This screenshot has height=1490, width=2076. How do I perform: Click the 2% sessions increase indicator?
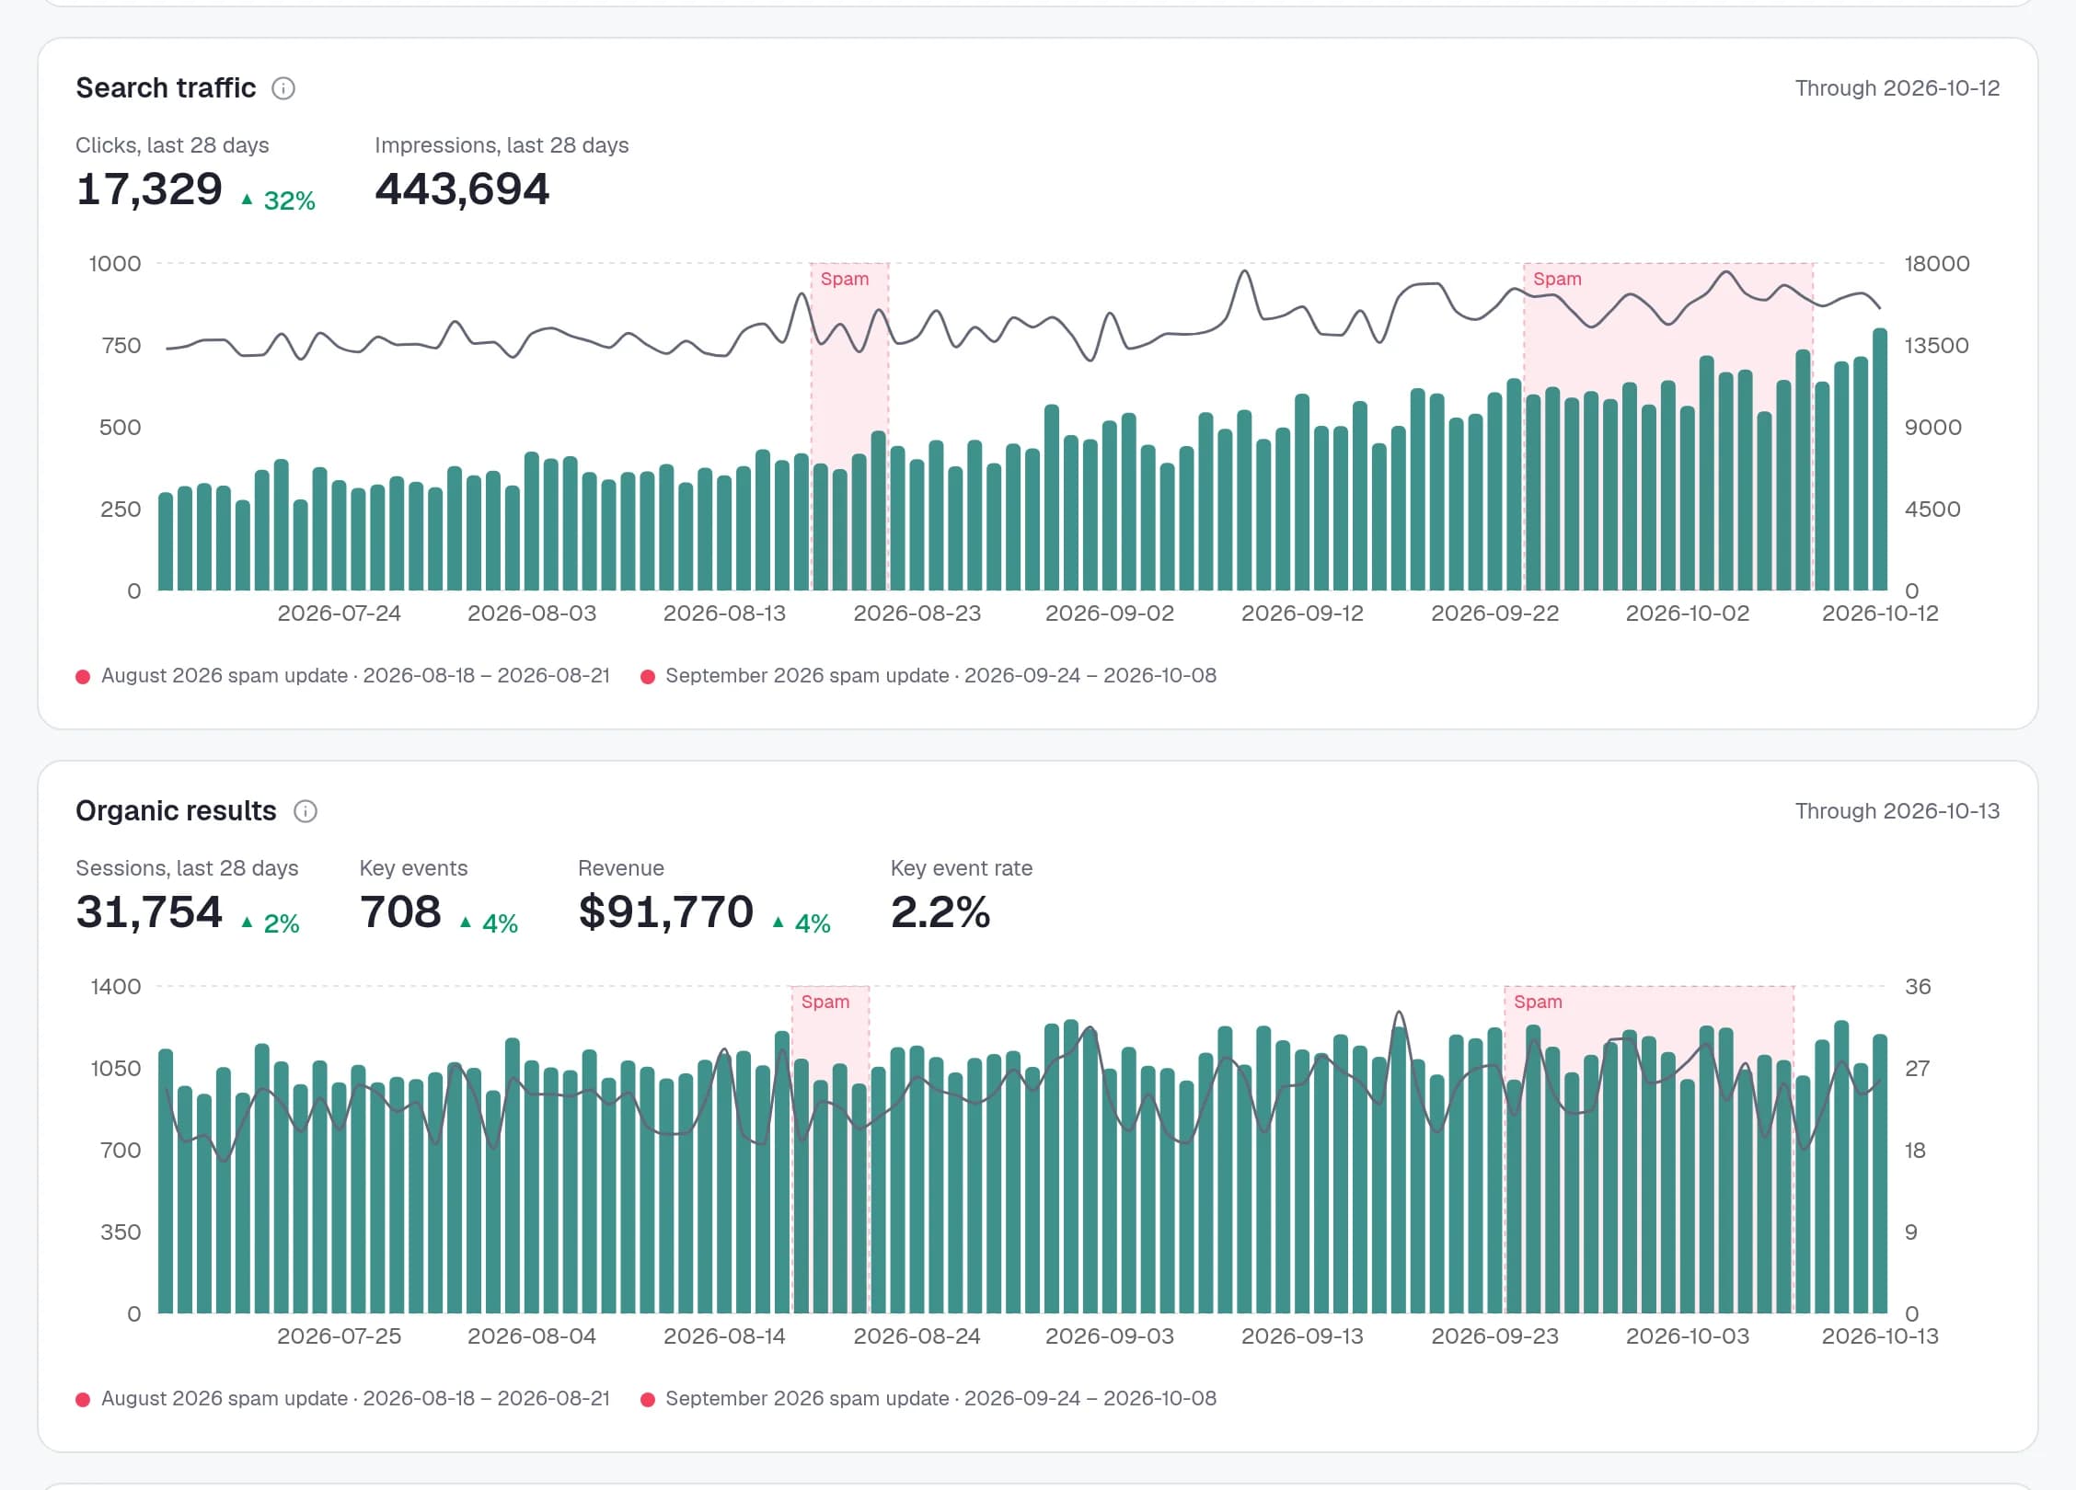271,923
